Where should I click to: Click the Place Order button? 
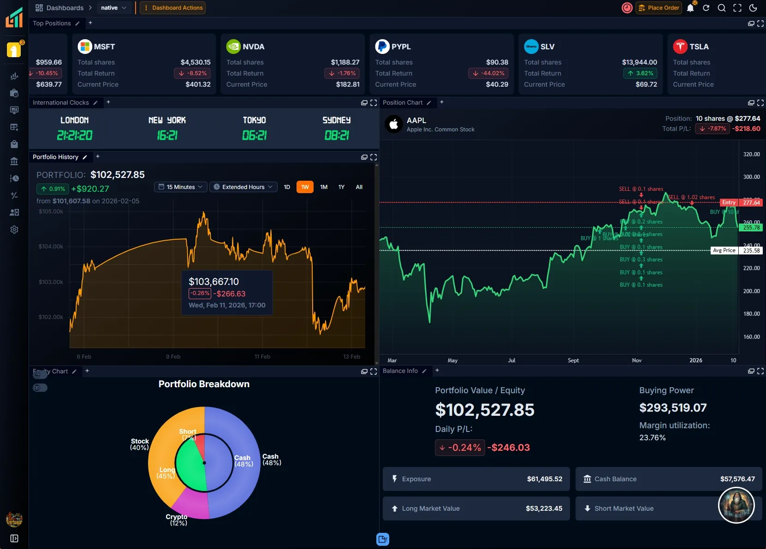point(659,8)
